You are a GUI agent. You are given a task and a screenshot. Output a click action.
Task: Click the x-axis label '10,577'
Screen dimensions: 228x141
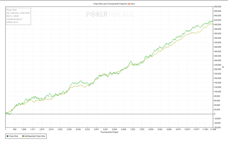[x=196, y=129]
